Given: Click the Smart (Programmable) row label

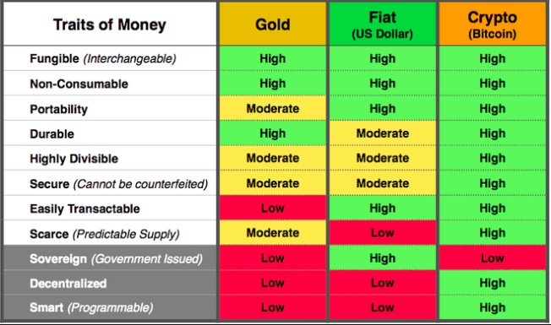Looking at the screenshot, I should 91,307.
